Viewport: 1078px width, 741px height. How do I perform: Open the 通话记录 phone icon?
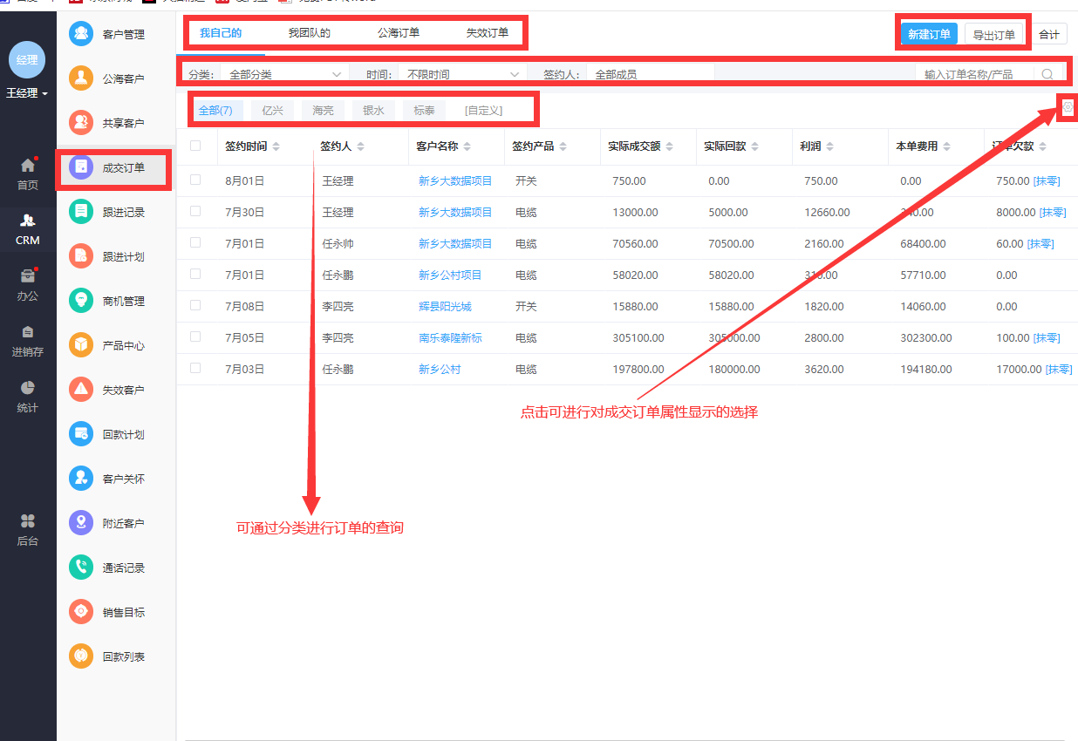click(x=81, y=568)
